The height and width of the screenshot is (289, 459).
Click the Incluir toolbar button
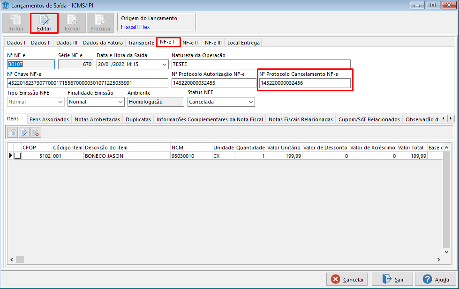point(16,23)
